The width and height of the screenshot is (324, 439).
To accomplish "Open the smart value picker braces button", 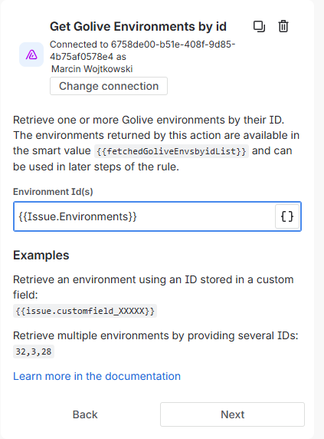I will tap(287, 216).
